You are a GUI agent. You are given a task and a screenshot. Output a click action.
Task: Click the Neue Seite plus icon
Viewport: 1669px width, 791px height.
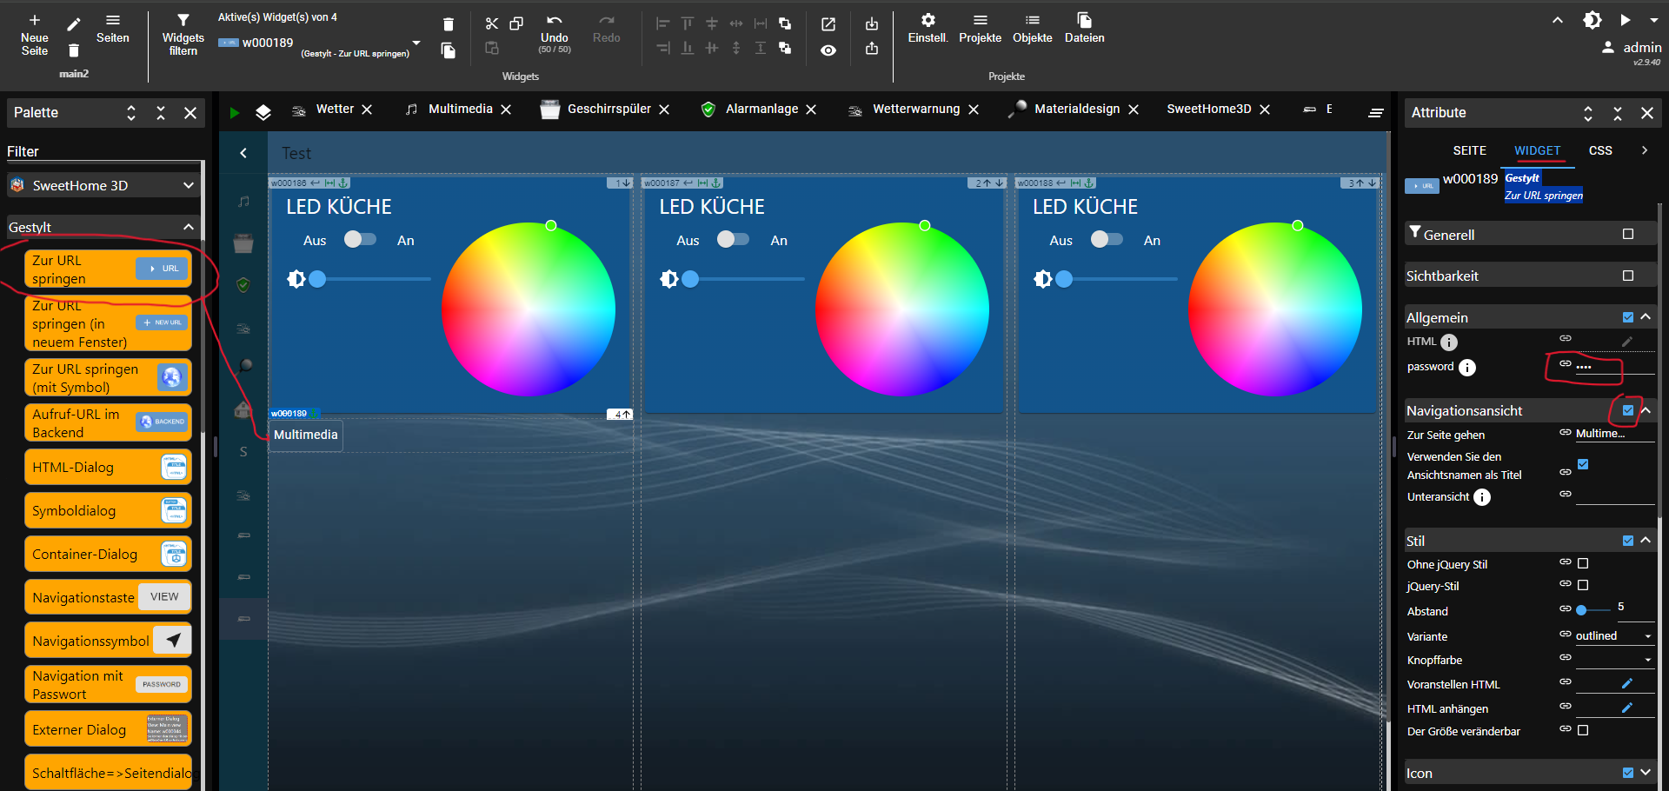click(x=35, y=21)
